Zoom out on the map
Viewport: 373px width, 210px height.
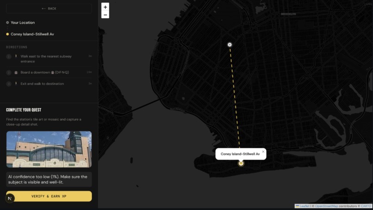click(105, 15)
